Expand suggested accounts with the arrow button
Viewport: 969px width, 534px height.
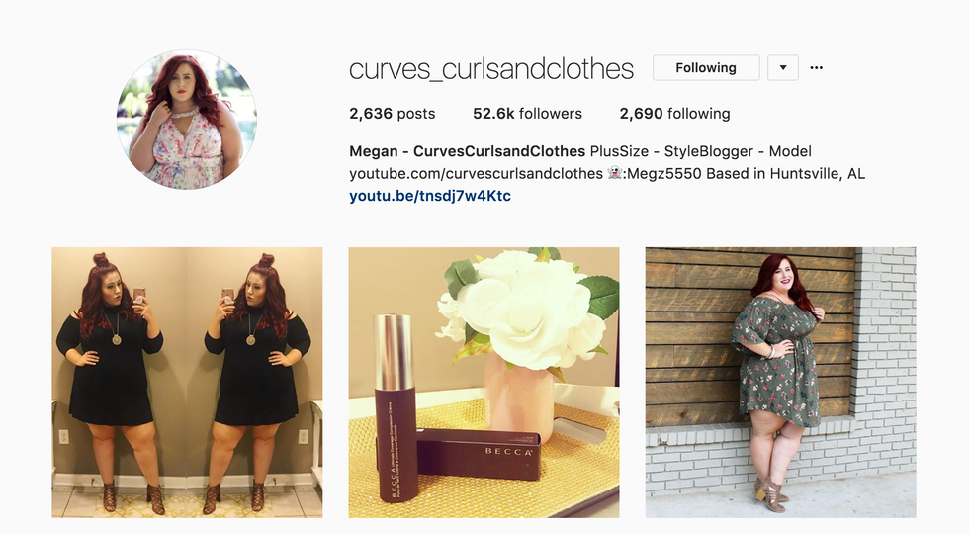click(x=783, y=68)
